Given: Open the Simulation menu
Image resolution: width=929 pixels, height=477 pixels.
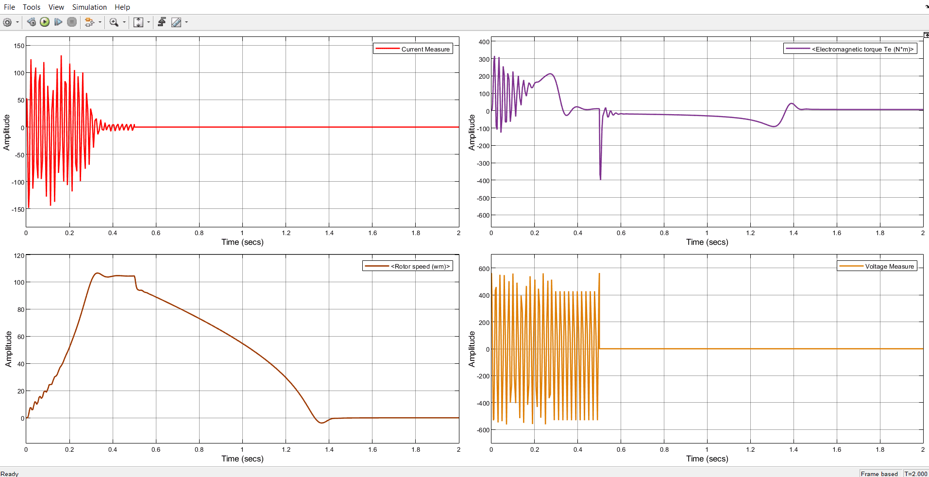Looking at the screenshot, I should pos(89,7).
